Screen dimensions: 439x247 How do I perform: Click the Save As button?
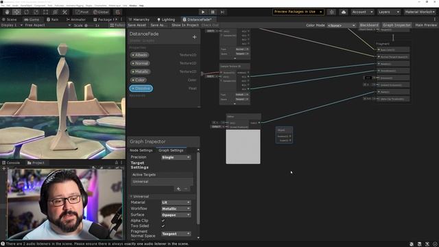[158, 25]
